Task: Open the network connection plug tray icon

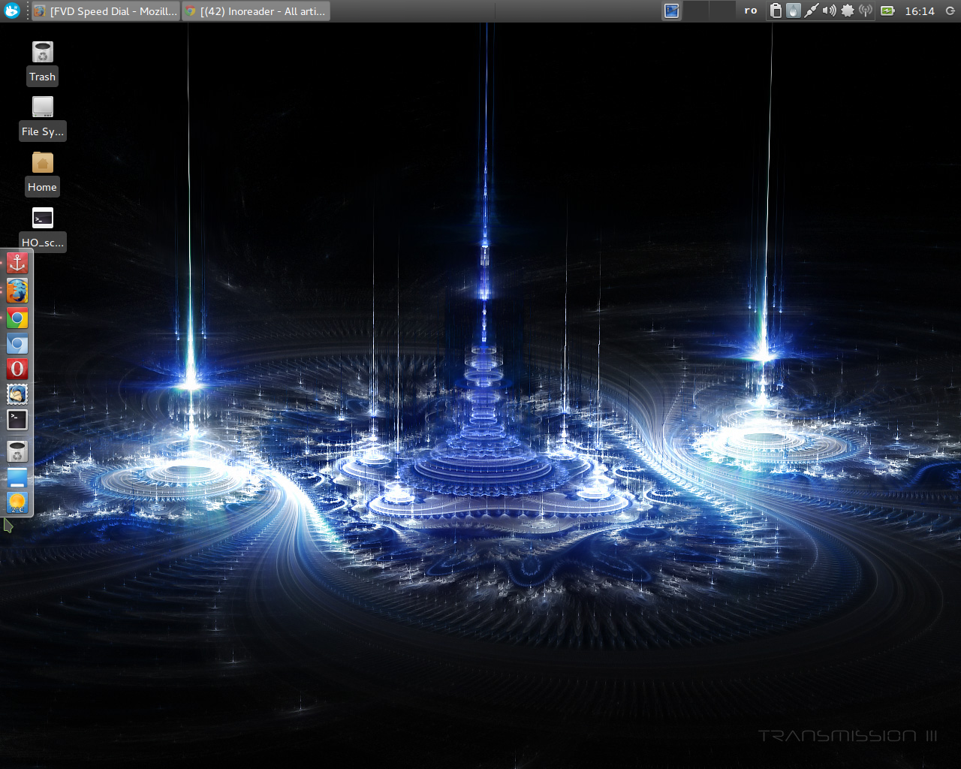Action: click(812, 11)
